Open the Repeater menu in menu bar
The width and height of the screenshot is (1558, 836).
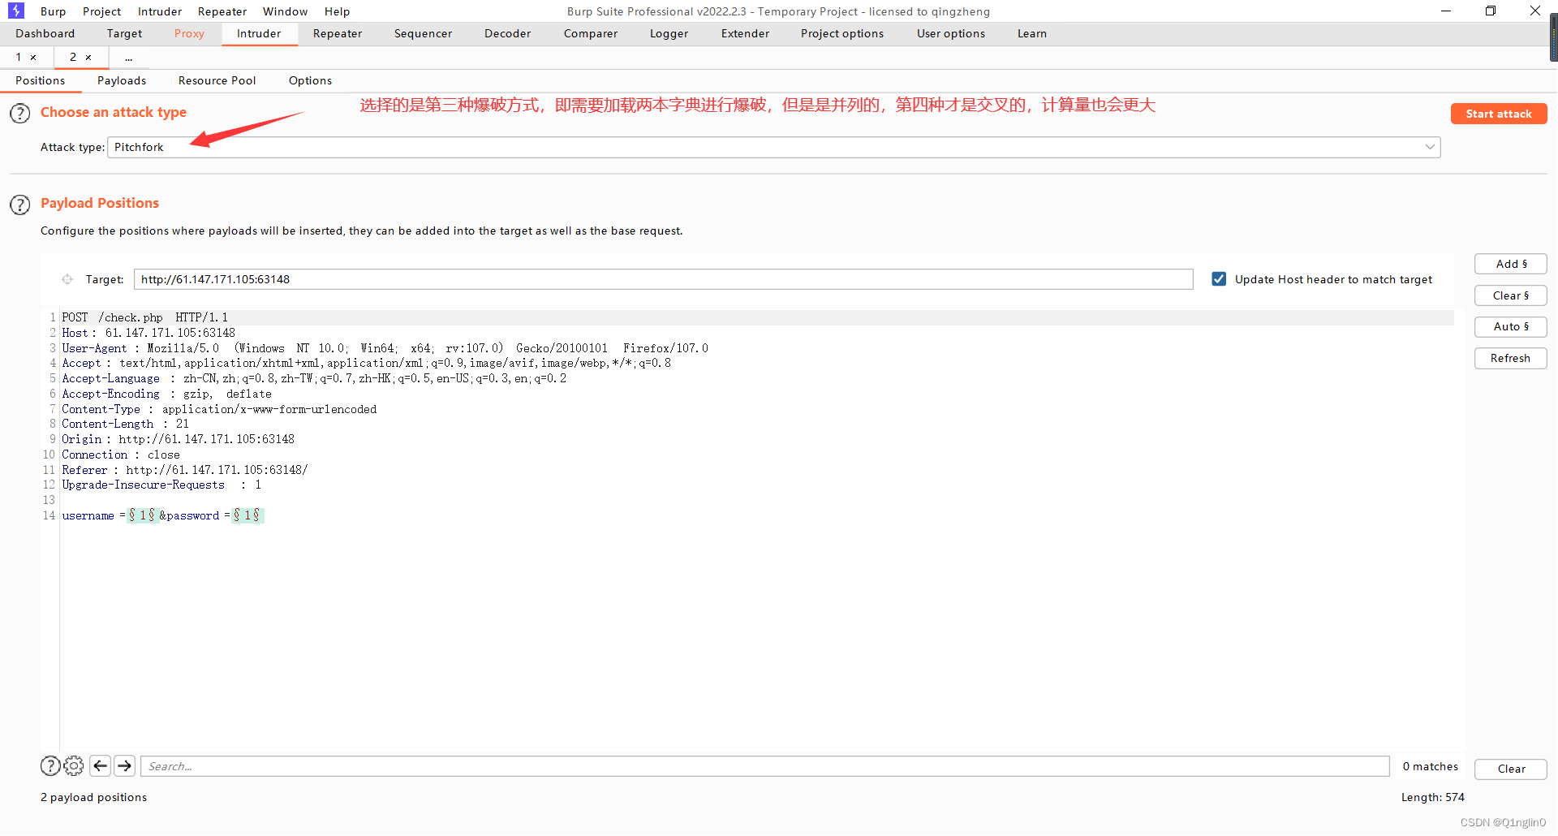tap(222, 11)
